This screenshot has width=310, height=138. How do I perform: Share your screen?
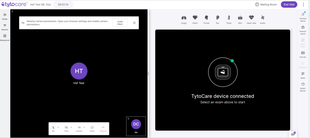pos(92,129)
